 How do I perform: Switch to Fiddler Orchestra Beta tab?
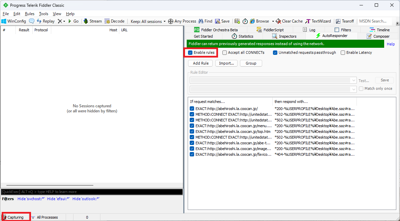click(x=216, y=30)
